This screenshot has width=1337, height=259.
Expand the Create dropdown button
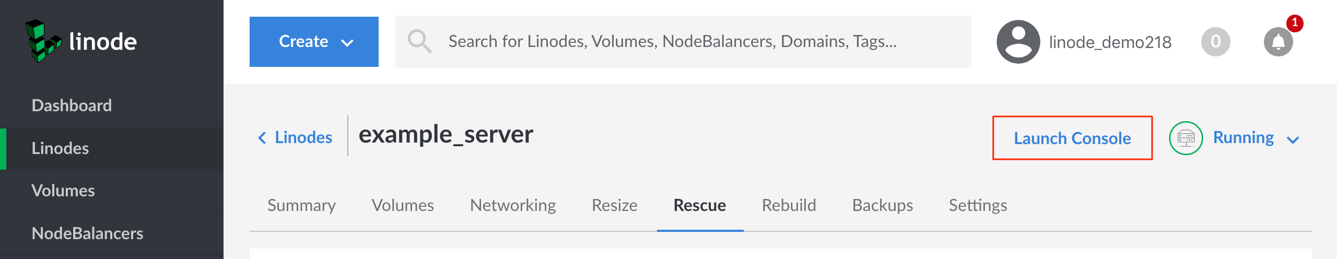pyautogui.click(x=314, y=42)
